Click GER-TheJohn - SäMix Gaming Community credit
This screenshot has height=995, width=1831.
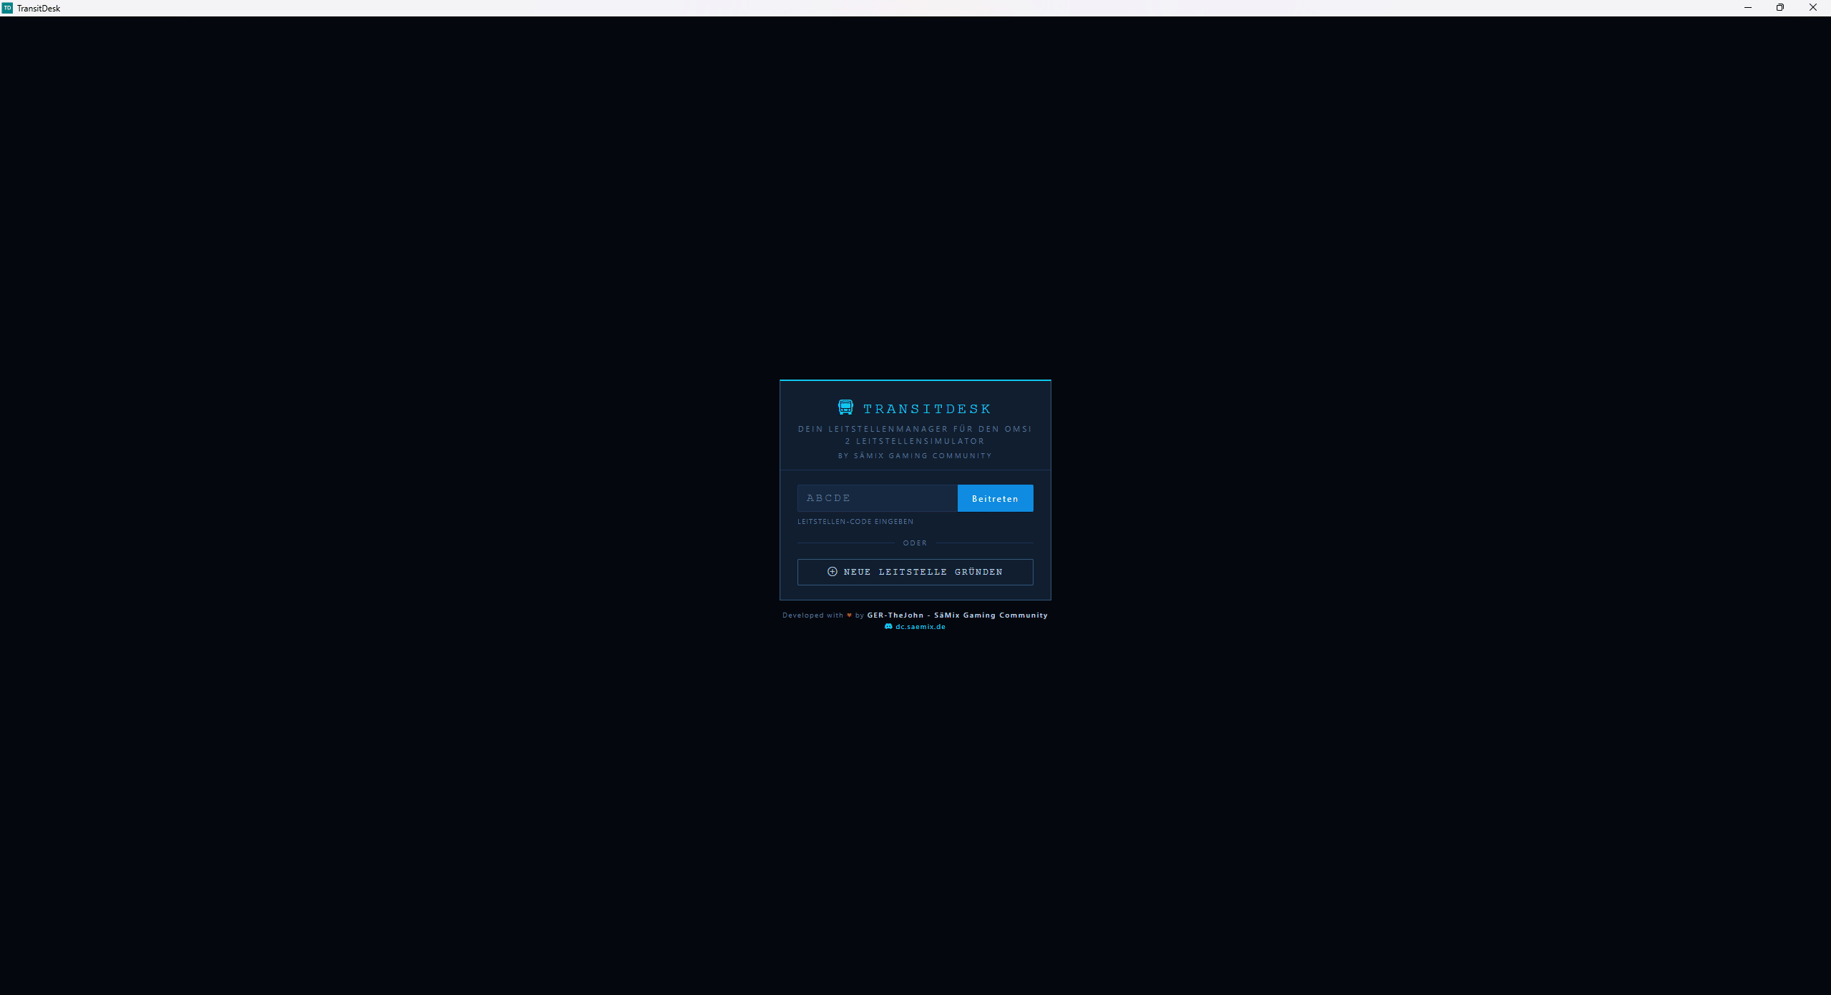(957, 615)
